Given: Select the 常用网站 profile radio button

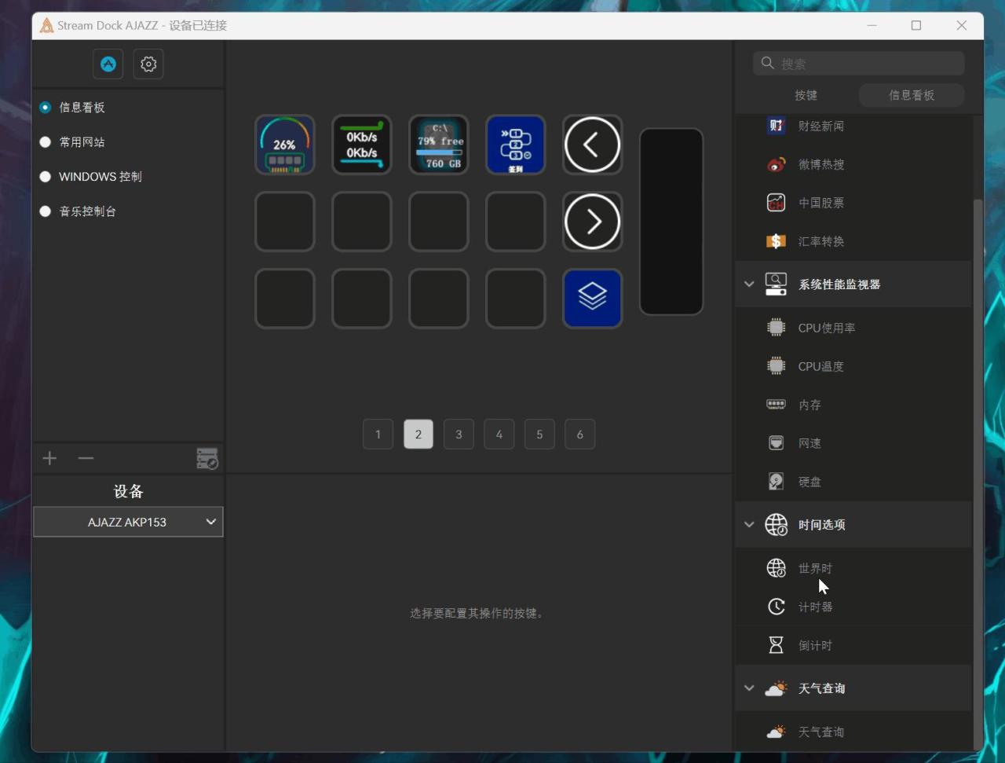Looking at the screenshot, I should point(46,142).
